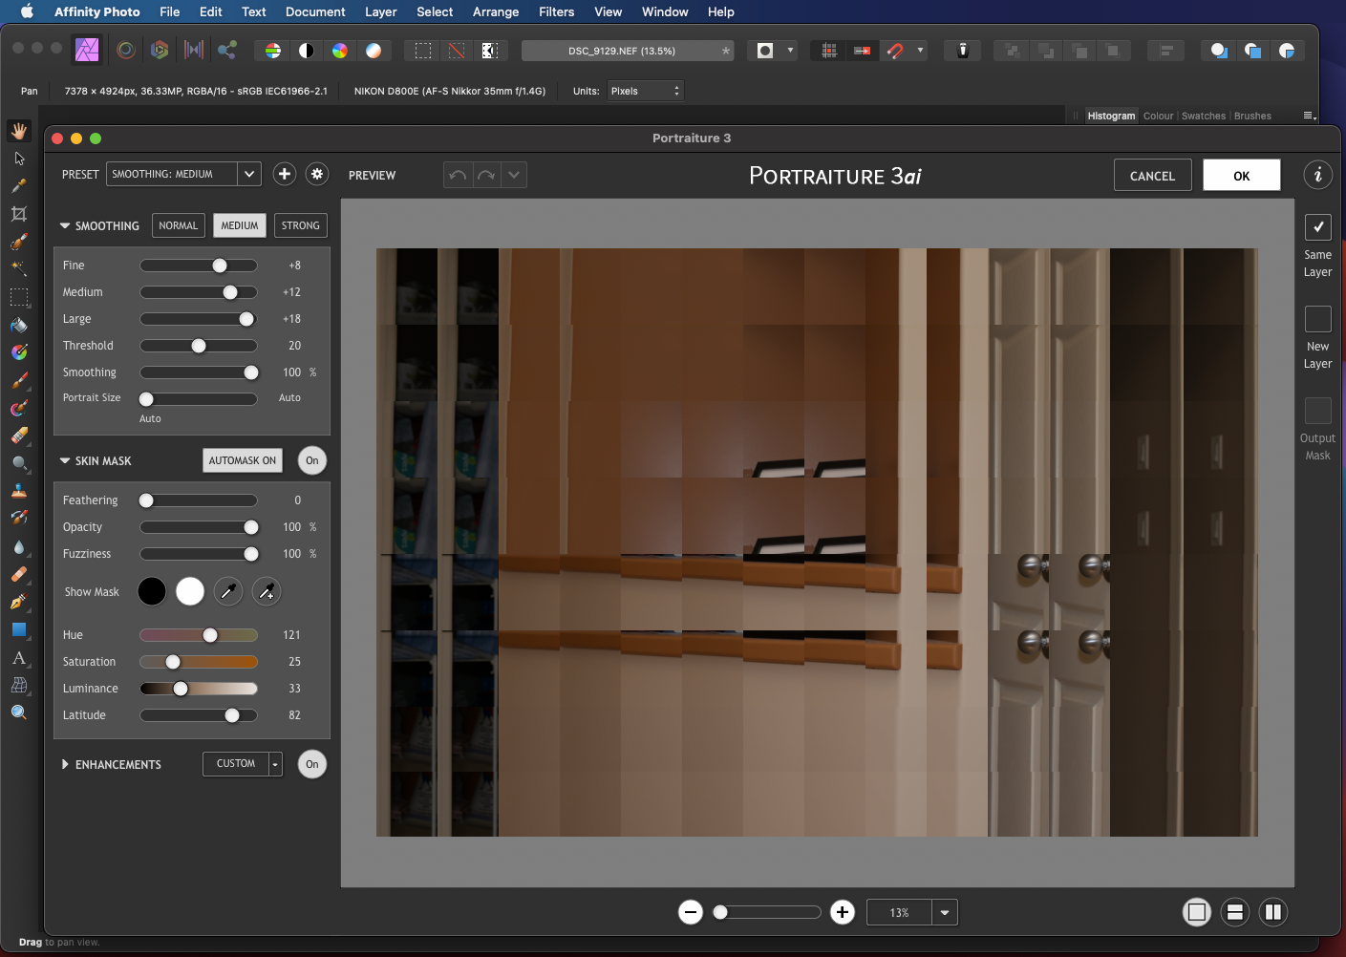This screenshot has height=957, width=1346.
Task: Click the add preset plus icon
Action: [284, 174]
